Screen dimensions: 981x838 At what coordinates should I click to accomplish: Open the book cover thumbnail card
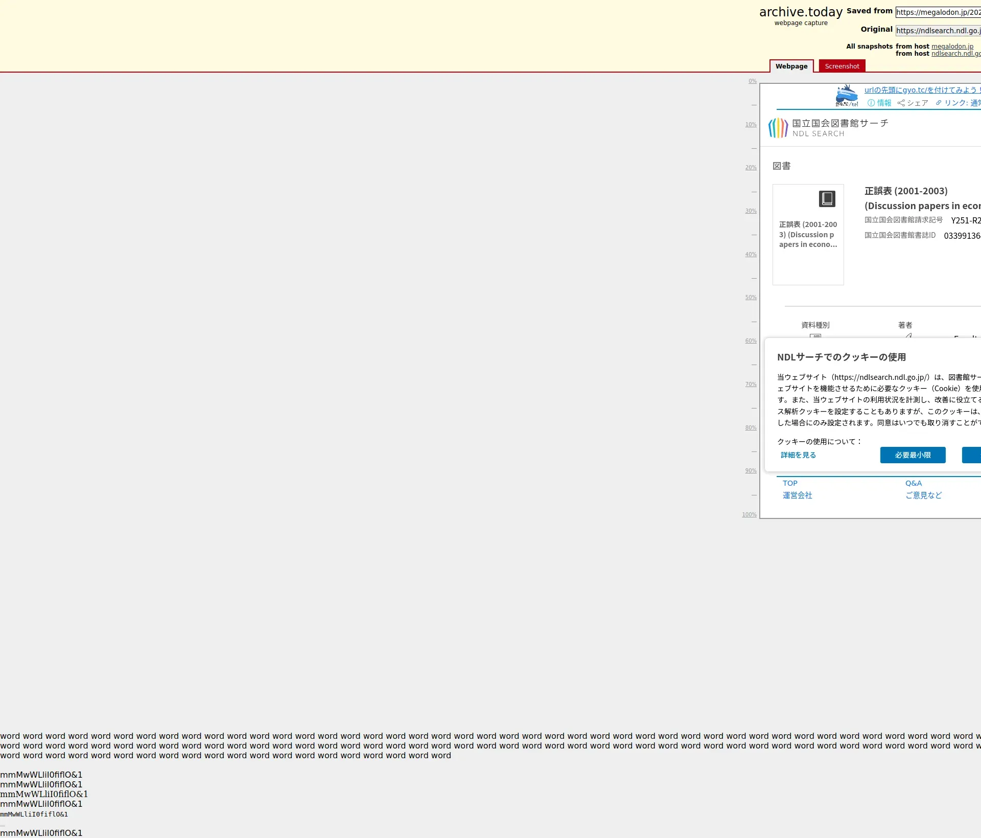808,235
